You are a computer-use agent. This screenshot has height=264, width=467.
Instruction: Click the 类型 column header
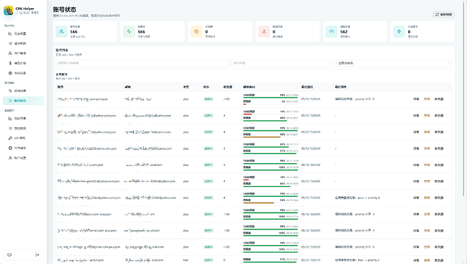tap(186, 87)
